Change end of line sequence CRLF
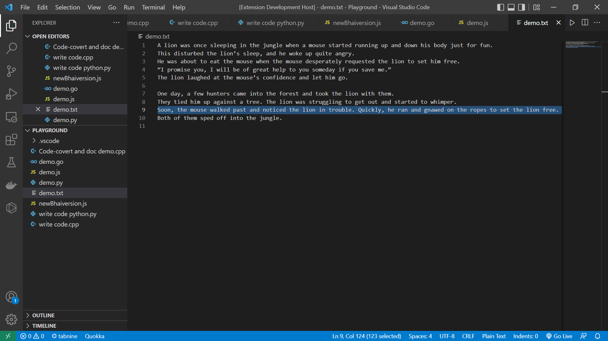 click(468, 336)
